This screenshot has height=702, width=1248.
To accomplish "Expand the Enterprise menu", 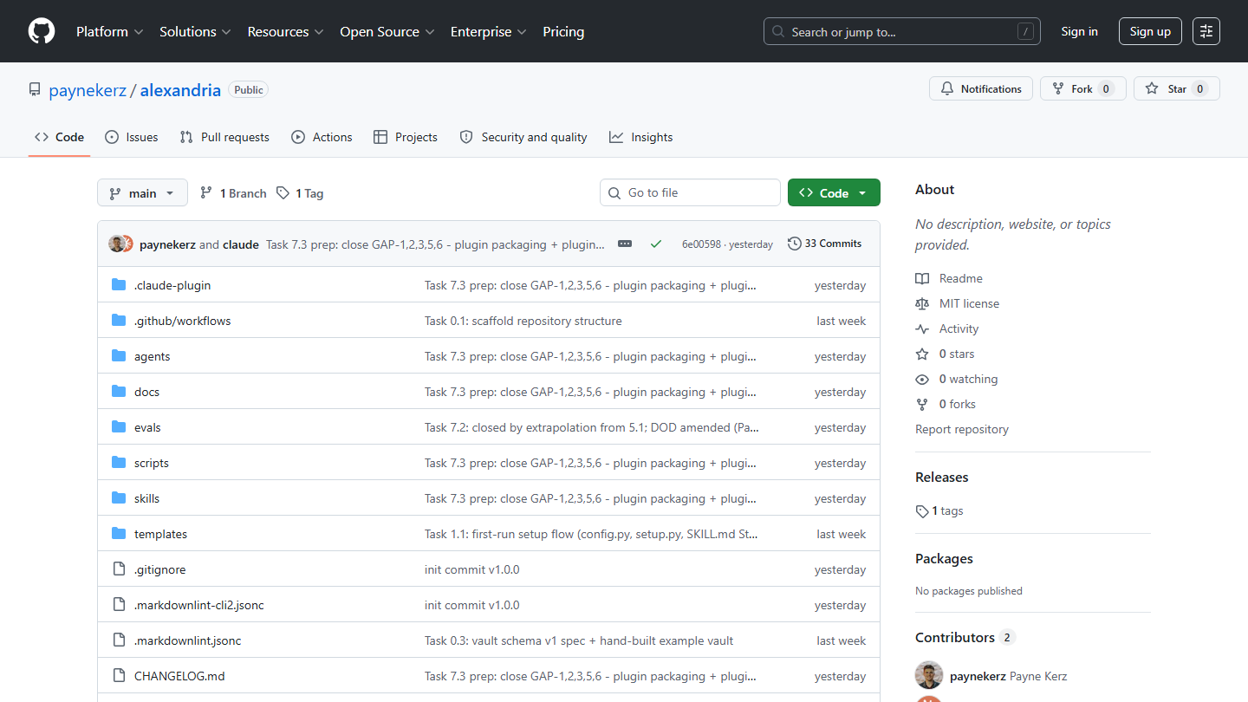I will point(488,31).
